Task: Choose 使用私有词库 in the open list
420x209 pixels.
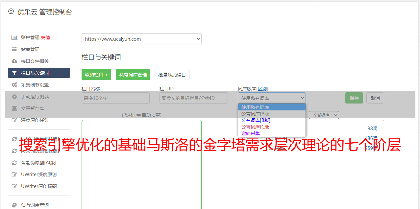Action: pyautogui.click(x=272, y=107)
